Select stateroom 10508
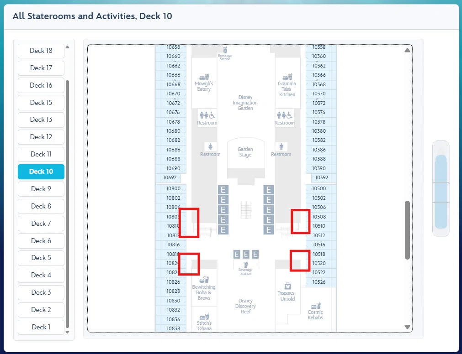The width and height of the screenshot is (462, 354). click(x=321, y=217)
